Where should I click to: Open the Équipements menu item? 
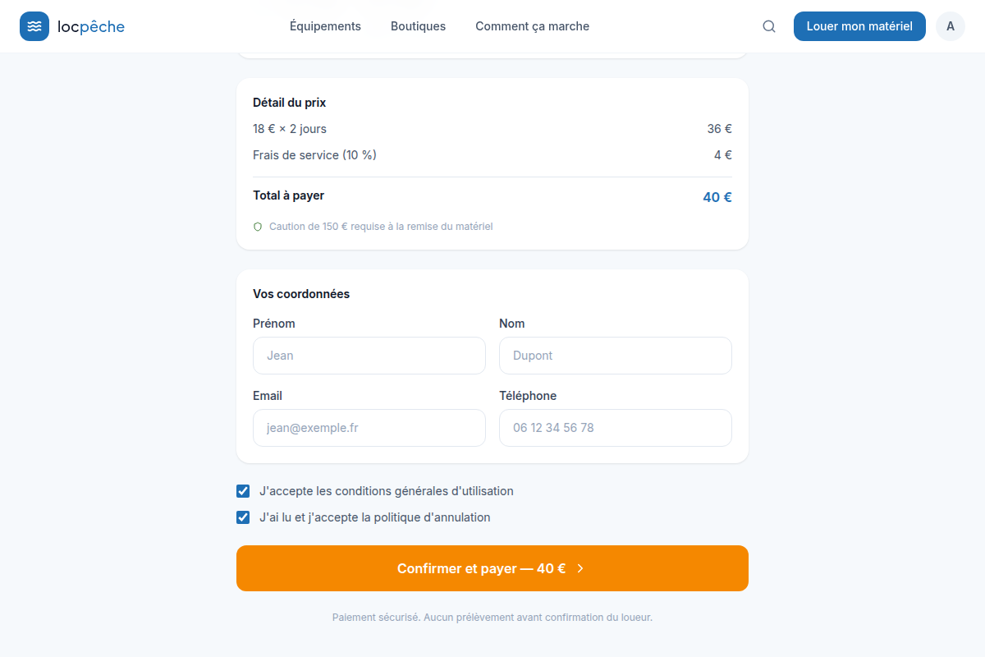(x=325, y=26)
